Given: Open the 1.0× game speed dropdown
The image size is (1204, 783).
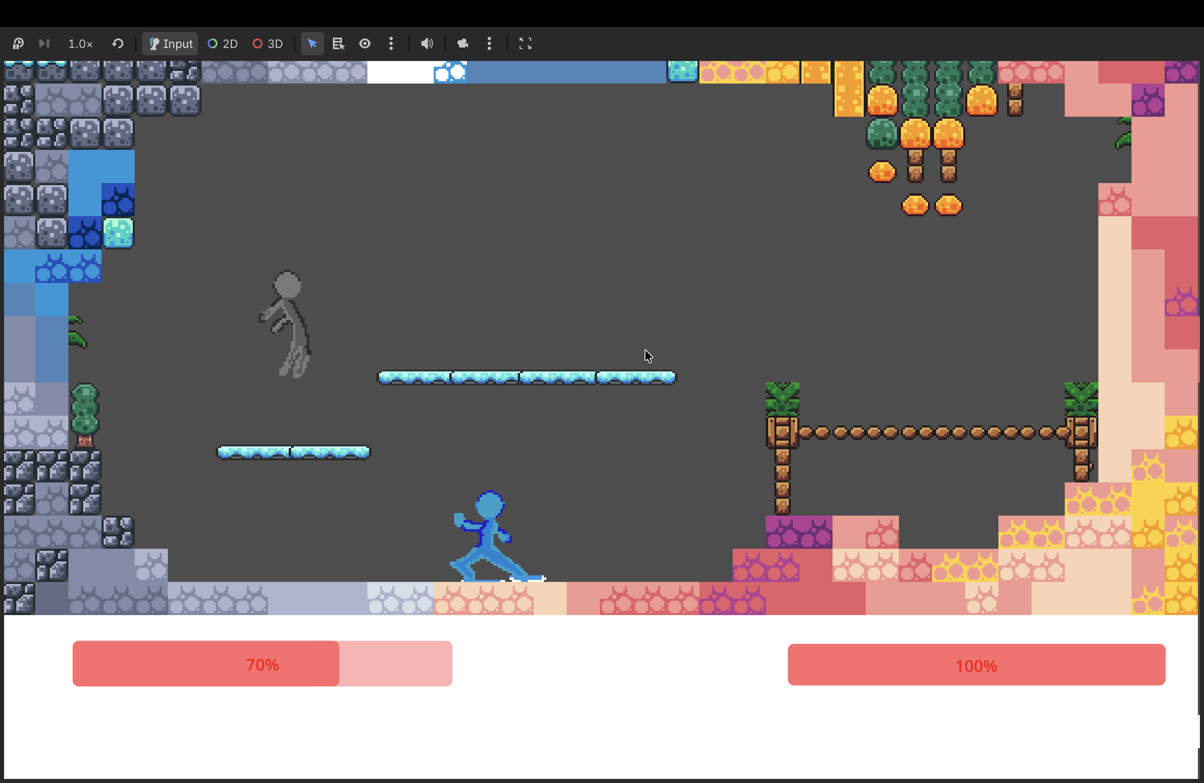Looking at the screenshot, I should click(80, 44).
